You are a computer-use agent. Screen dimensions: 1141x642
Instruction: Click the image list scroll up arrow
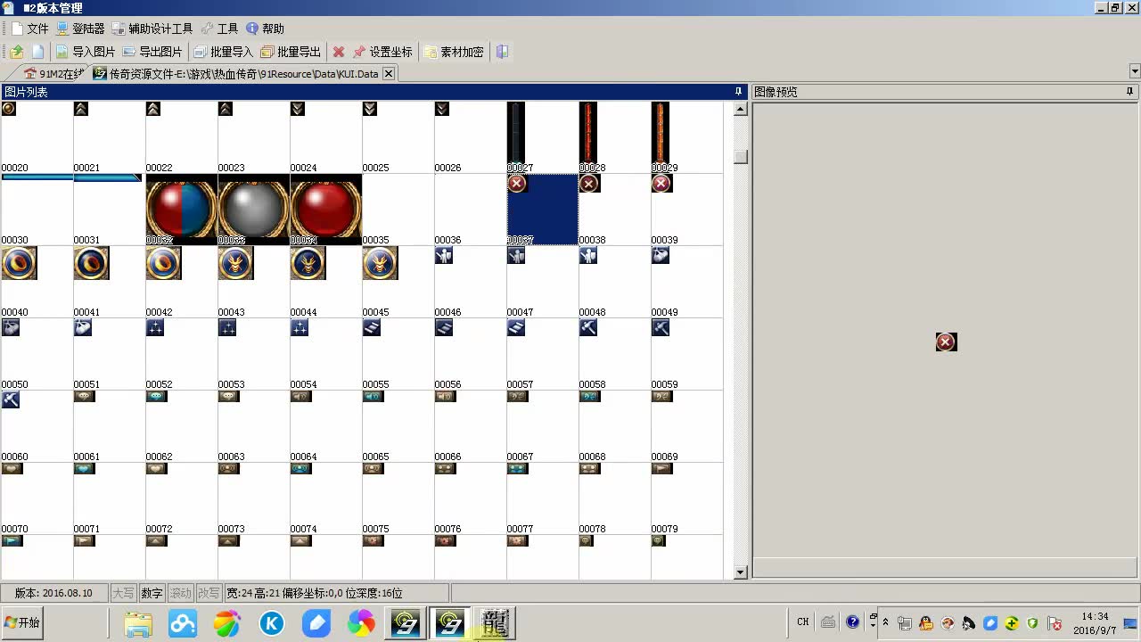point(741,110)
